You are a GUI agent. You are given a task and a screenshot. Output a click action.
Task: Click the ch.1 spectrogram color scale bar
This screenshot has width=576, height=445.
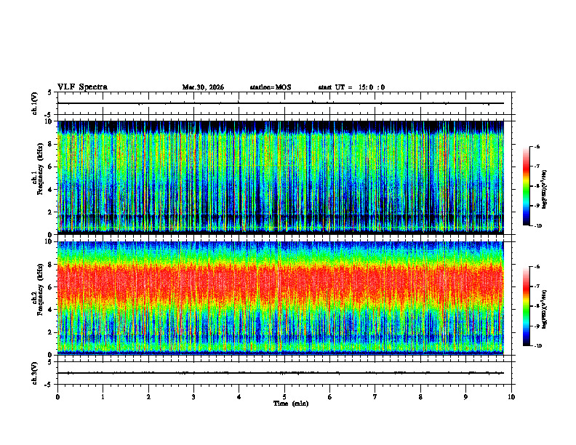pos(526,186)
